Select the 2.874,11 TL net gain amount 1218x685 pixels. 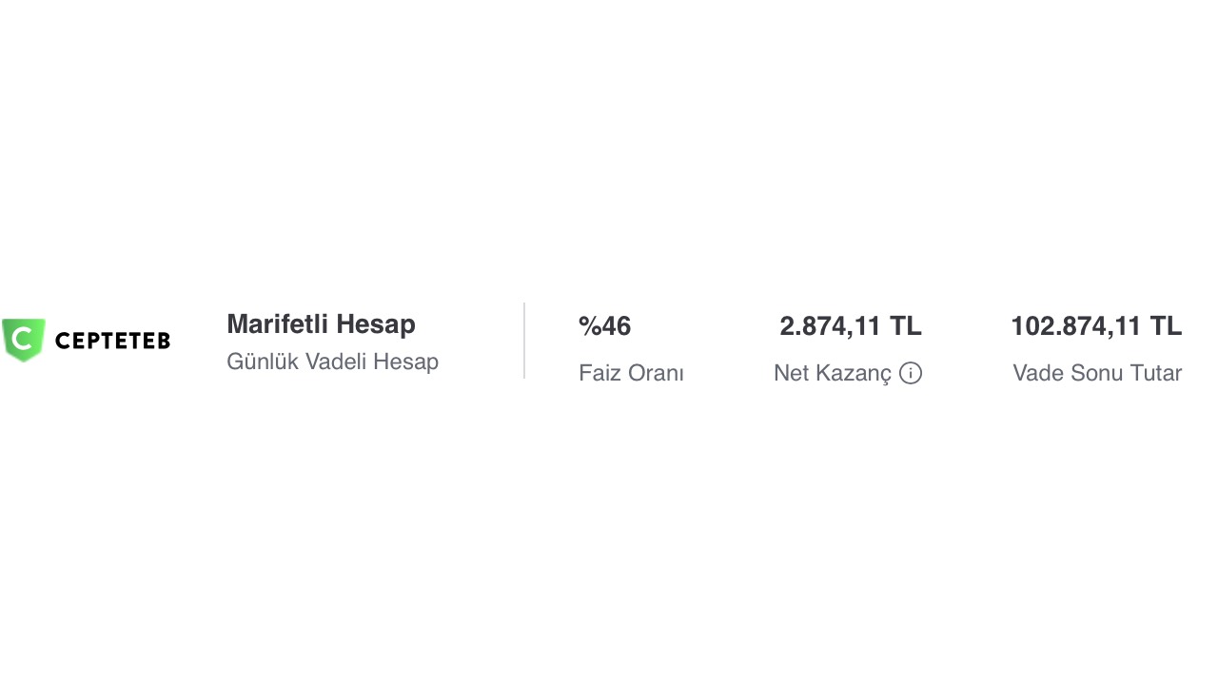tap(850, 326)
